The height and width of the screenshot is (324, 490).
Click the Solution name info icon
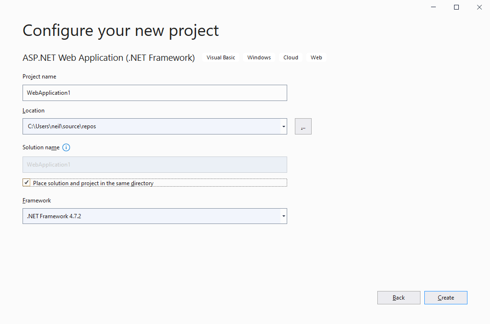click(x=66, y=147)
